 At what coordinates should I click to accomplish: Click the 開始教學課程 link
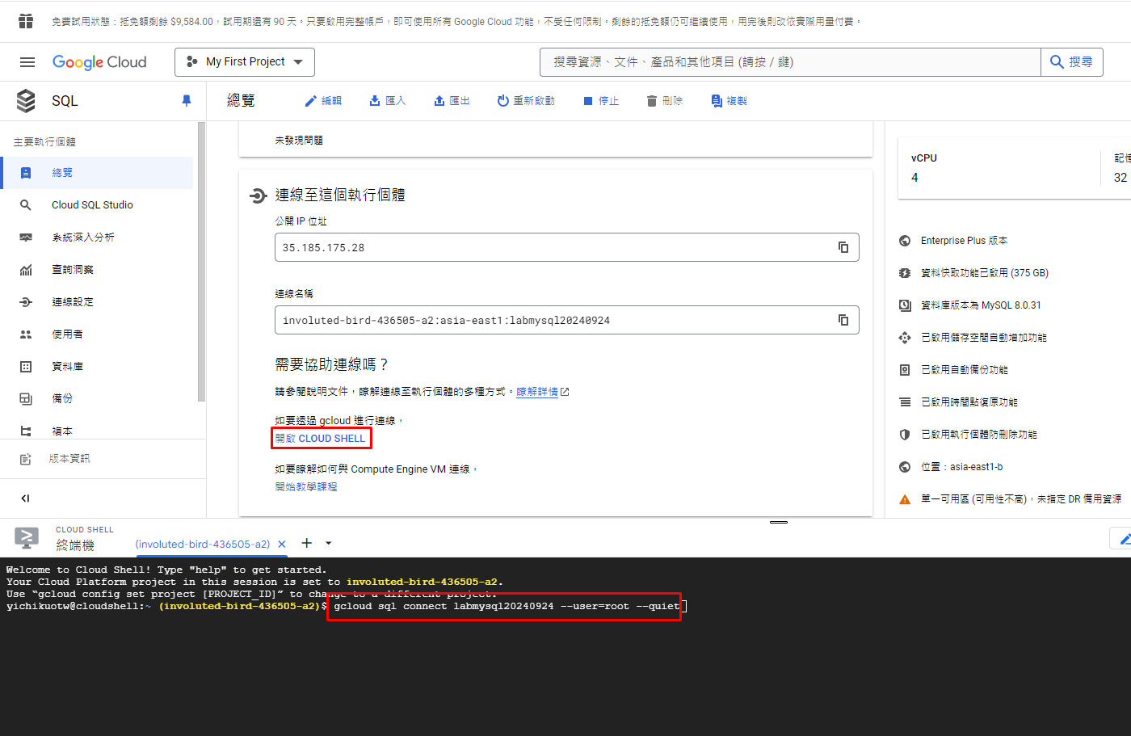pyautogui.click(x=306, y=487)
